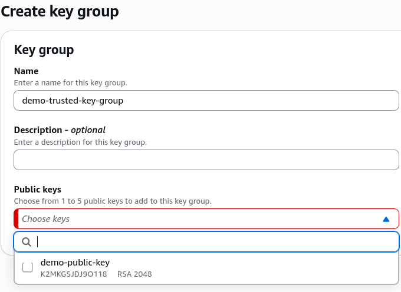Click hint 'Enter a description for this key group'
The height and width of the screenshot is (292, 401).
click(81, 142)
